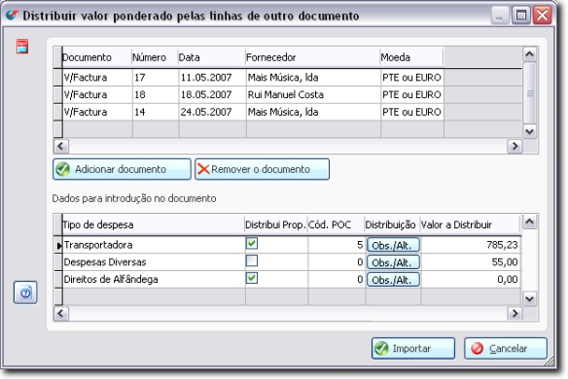
Task: Click left arrow of documents list horizontal scrollbar
Action: [61, 146]
